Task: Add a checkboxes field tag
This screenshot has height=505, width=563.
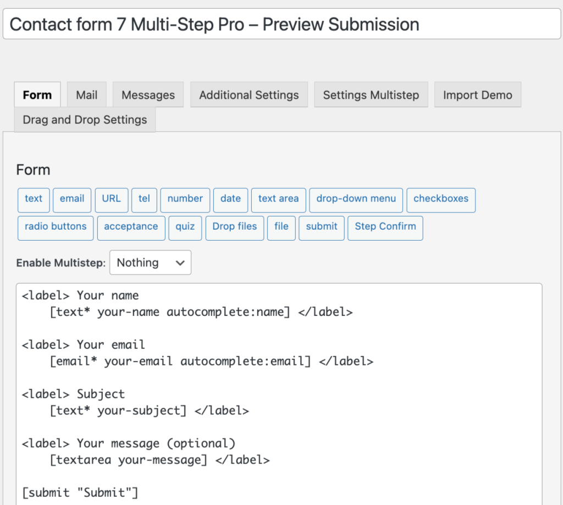Action: click(441, 200)
